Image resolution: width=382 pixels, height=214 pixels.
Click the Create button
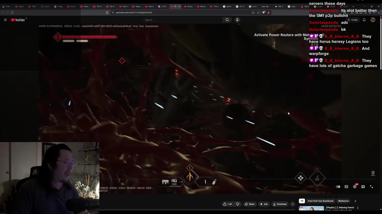pyautogui.click(x=352, y=20)
